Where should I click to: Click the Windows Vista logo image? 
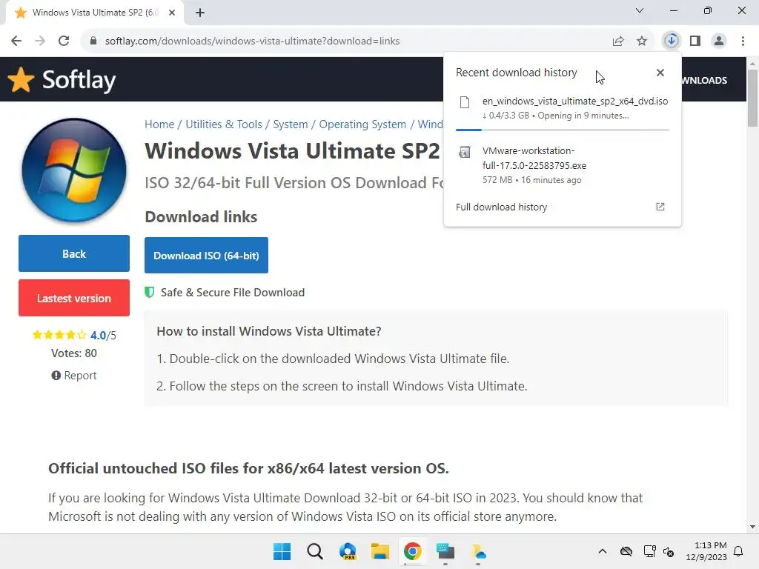click(74, 170)
